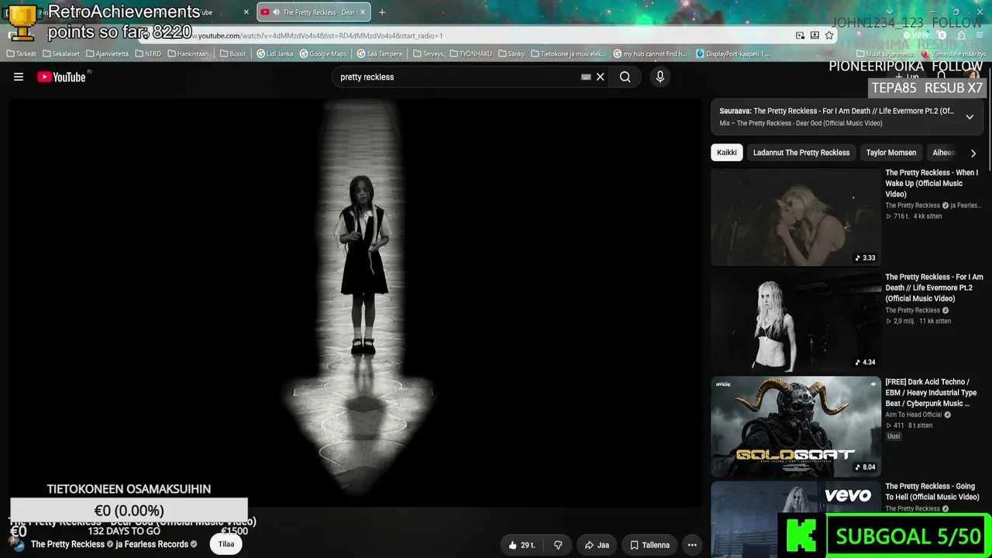The width and height of the screenshot is (992, 558).
Task: Open the Terveys bookmarks folder
Action: [429, 54]
